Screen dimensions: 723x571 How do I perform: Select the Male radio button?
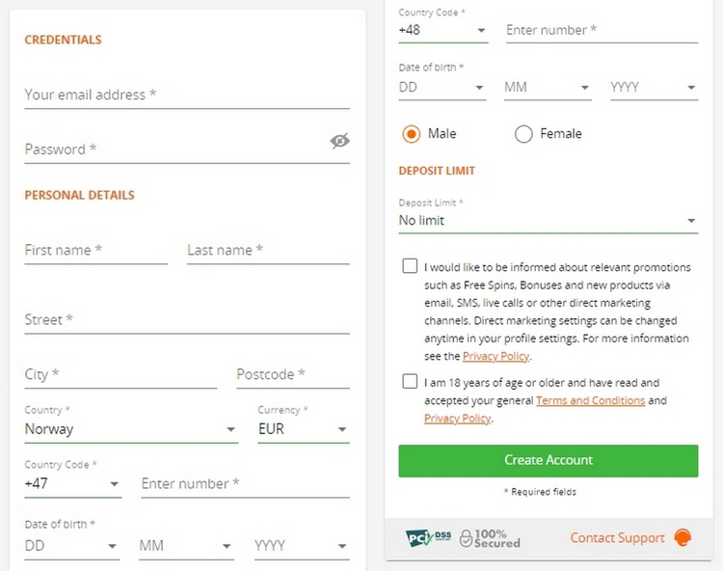tap(412, 134)
